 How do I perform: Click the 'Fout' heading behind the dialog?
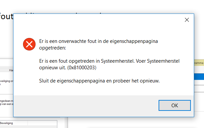(x=7, y=16)
